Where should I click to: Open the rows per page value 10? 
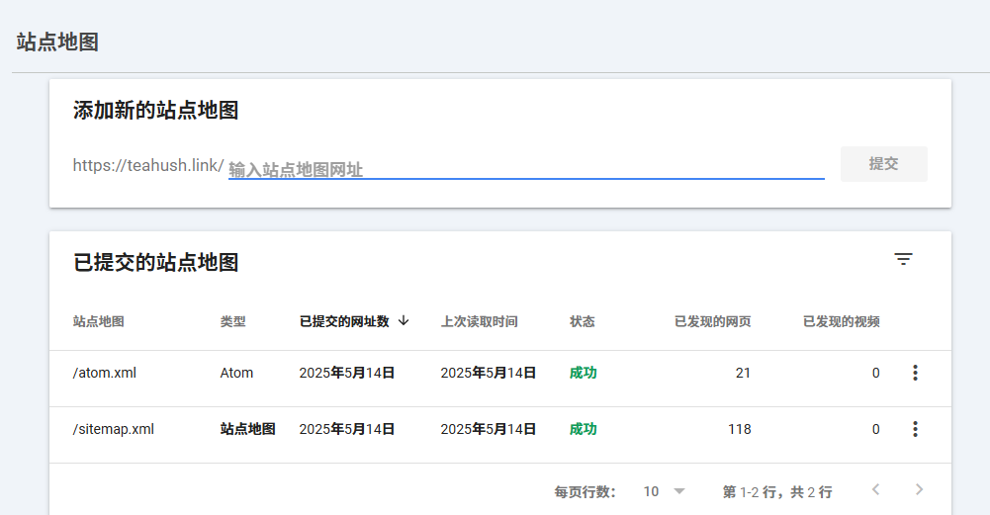[x=651, y=491]
